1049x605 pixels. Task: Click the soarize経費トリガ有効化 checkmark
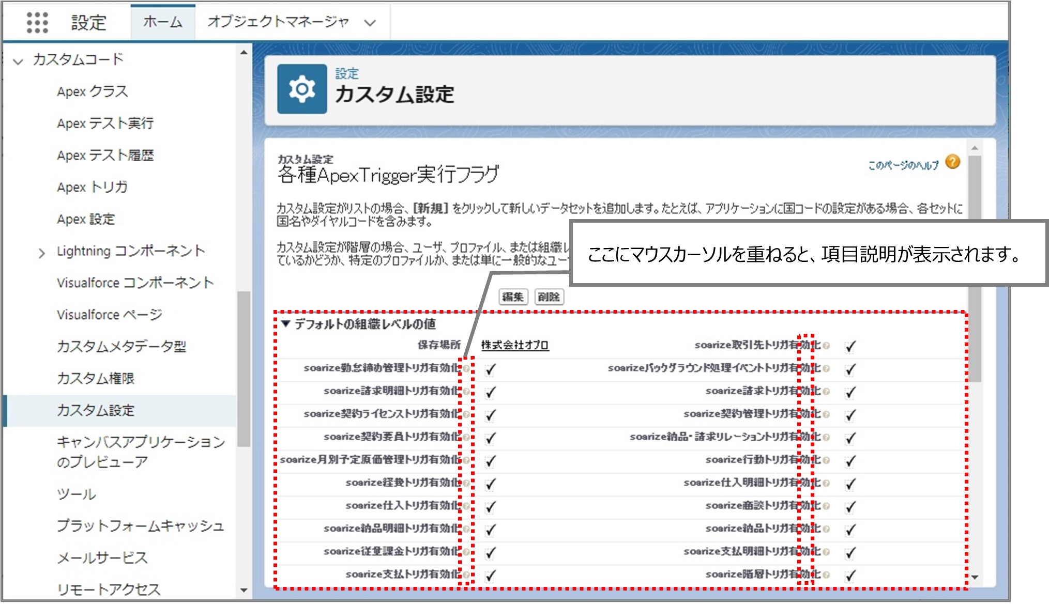click(490, 484)
